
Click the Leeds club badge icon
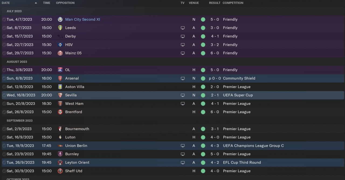[x=60, y=28]
